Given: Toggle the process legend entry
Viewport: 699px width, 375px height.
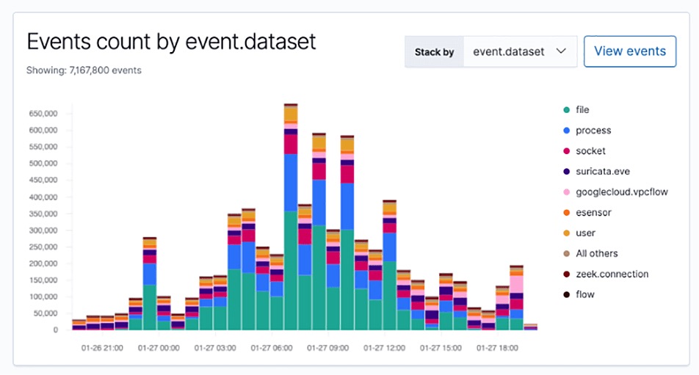Looking at the screenshot, I should point(593,131).
